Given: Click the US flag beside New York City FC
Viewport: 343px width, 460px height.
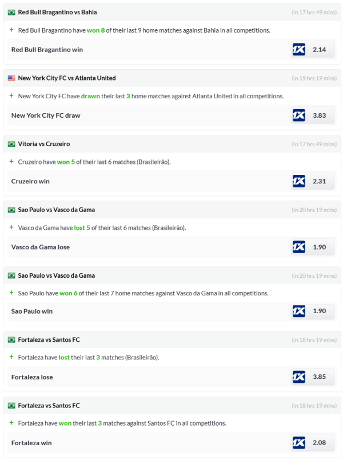Looking at the screenshot, I should coord(11,78).
